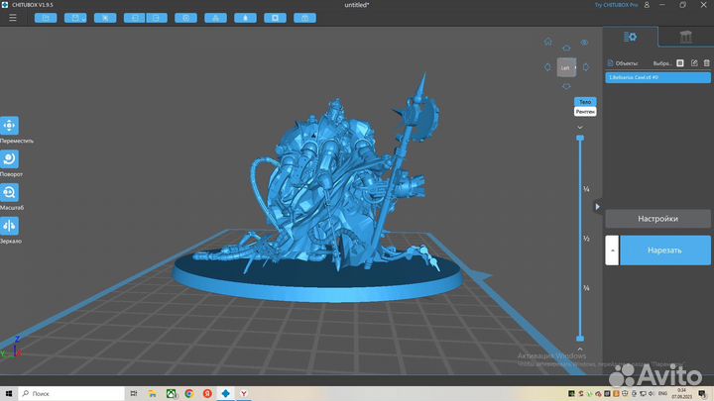This screenshot has height=401, width=714.
Task: Open the user account icon
Action: click(647, 5)
